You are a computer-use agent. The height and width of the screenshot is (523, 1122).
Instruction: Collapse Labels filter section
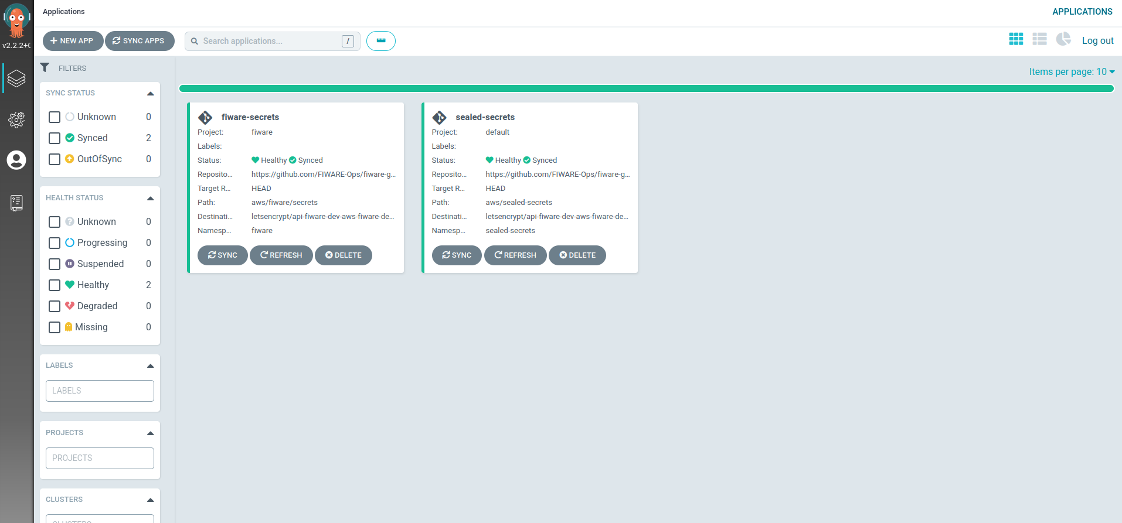[x=150, y=366]
